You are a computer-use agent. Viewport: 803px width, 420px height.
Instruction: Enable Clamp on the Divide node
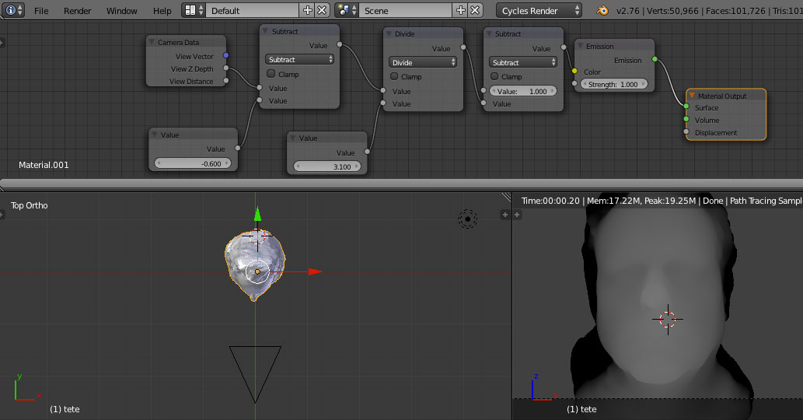click(x=394, y=76)
